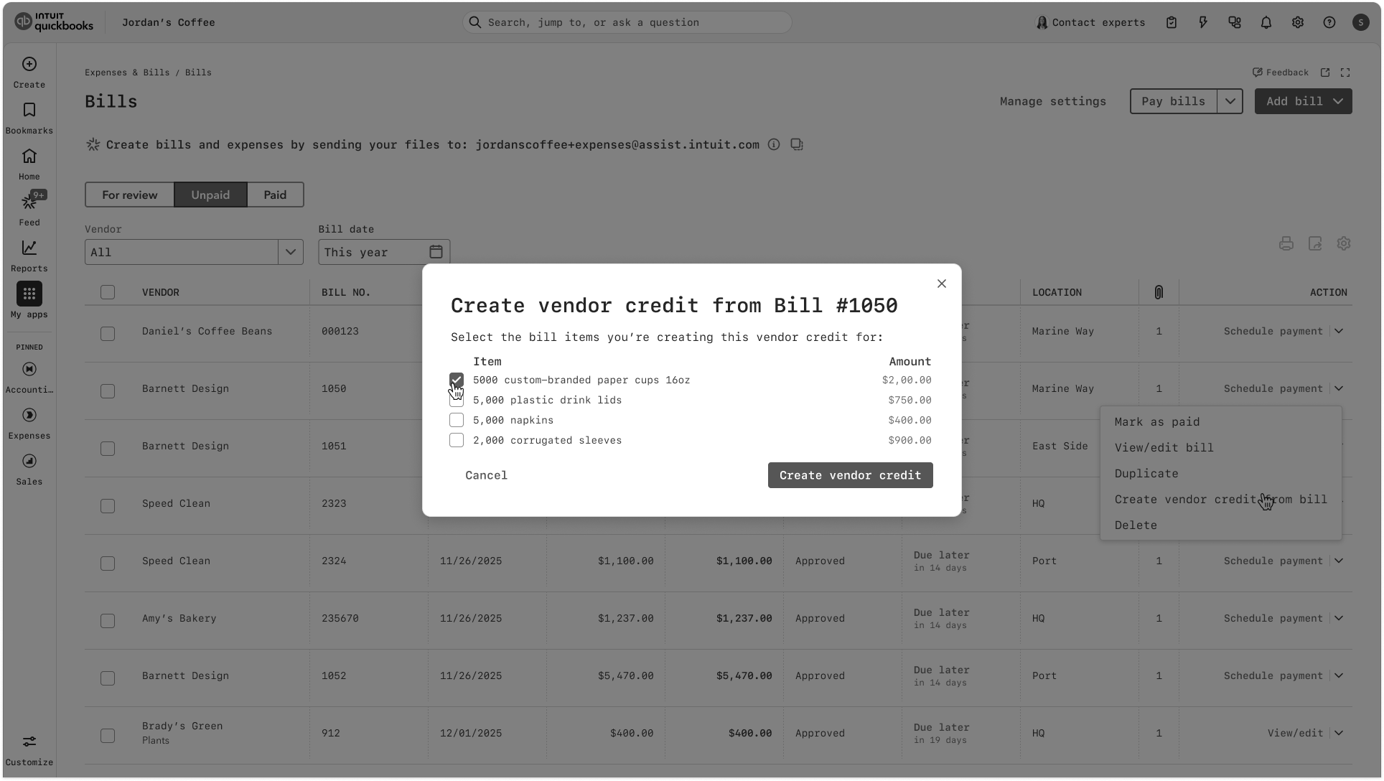Open the Bill date calendar icon
Viewport: 1384px width, 781px height.
tap(436, 251)
